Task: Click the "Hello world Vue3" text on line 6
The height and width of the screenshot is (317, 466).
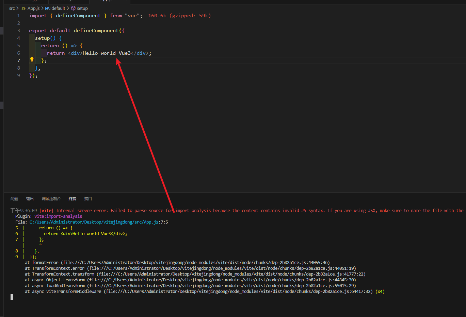Action: [107, 53]
